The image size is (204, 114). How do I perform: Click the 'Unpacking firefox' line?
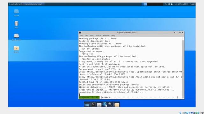click(112, 92)
